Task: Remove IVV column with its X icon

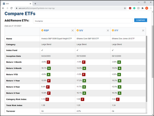Action: (x=108, y=30)
